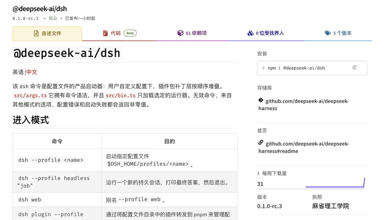Click the 进入模式 section heading
Screen dimensions: 392x220
pyautogui.click(x=31, y=120)
